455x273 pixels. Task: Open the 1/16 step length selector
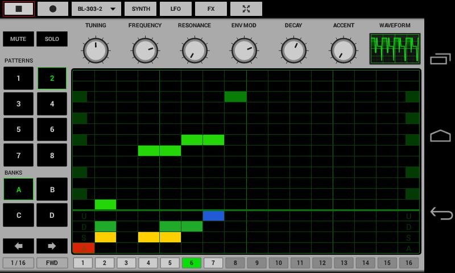18,263
